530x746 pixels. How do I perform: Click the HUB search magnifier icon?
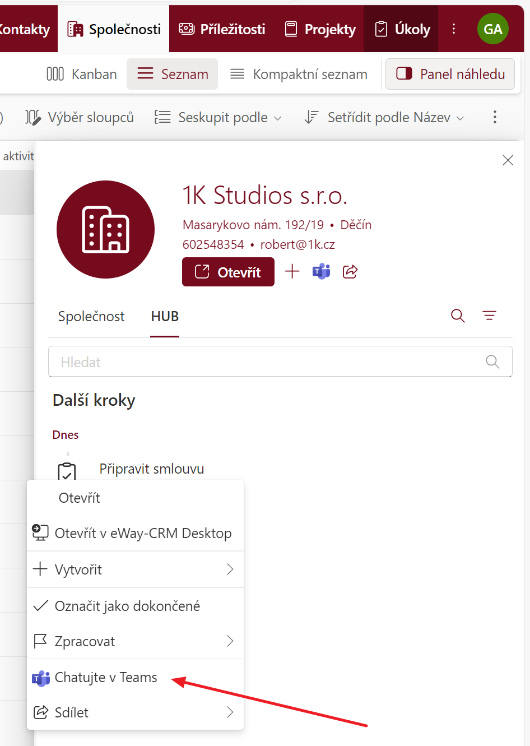pos(458,316)
